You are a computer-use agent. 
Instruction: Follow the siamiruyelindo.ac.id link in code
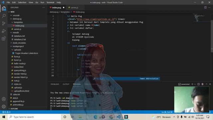coord(96,19)
